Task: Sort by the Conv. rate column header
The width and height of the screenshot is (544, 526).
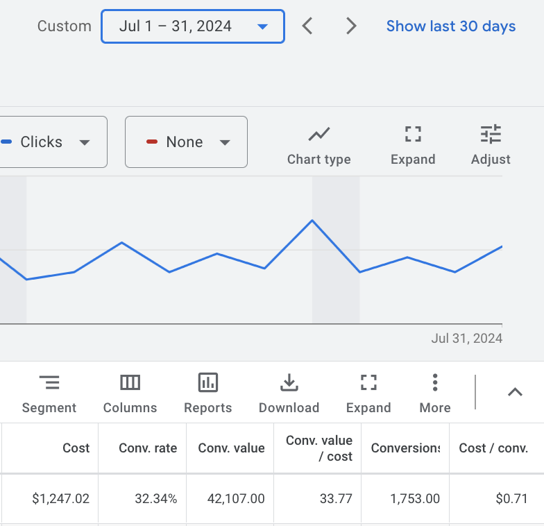Action: pos(148,448)
